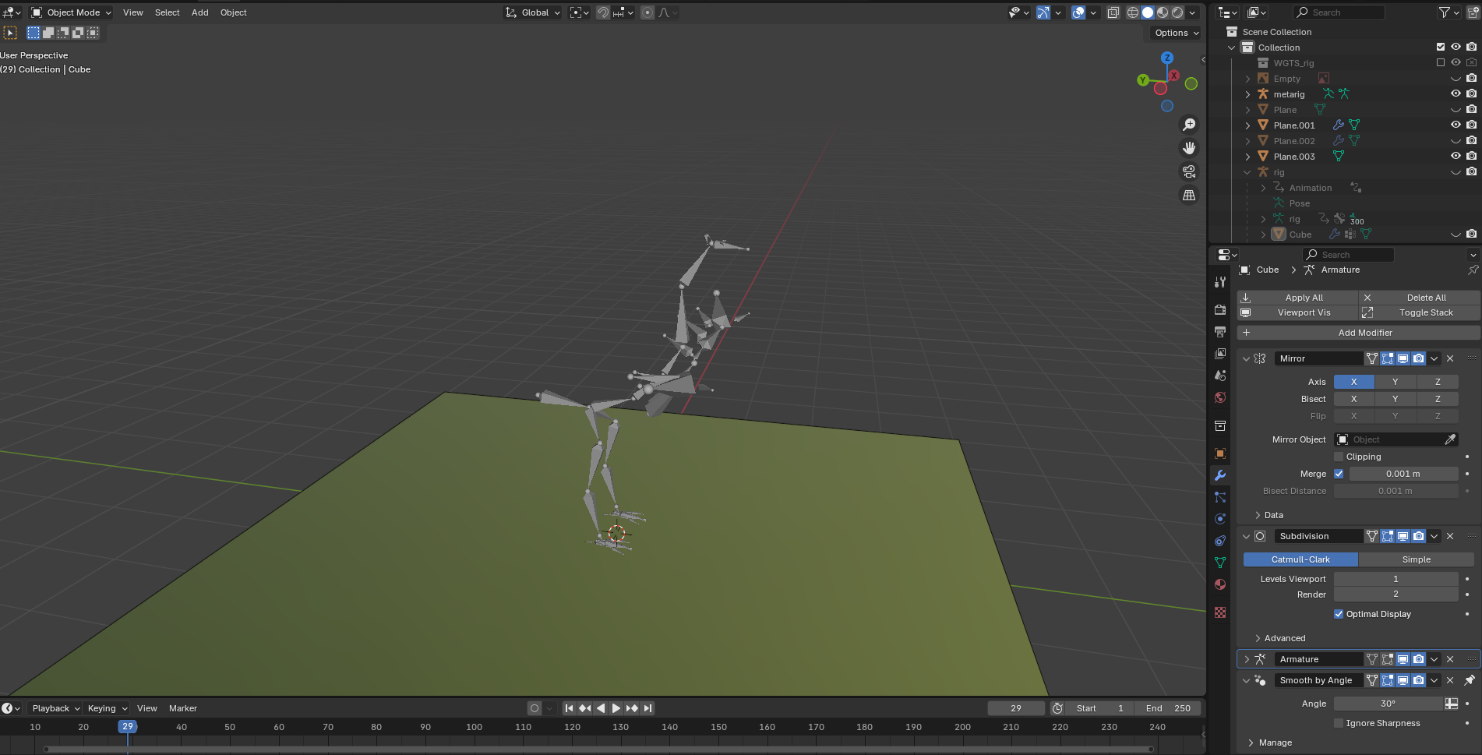Open the Object Mode dropdown
This screenshot has width=1482, height=755.
72,12
